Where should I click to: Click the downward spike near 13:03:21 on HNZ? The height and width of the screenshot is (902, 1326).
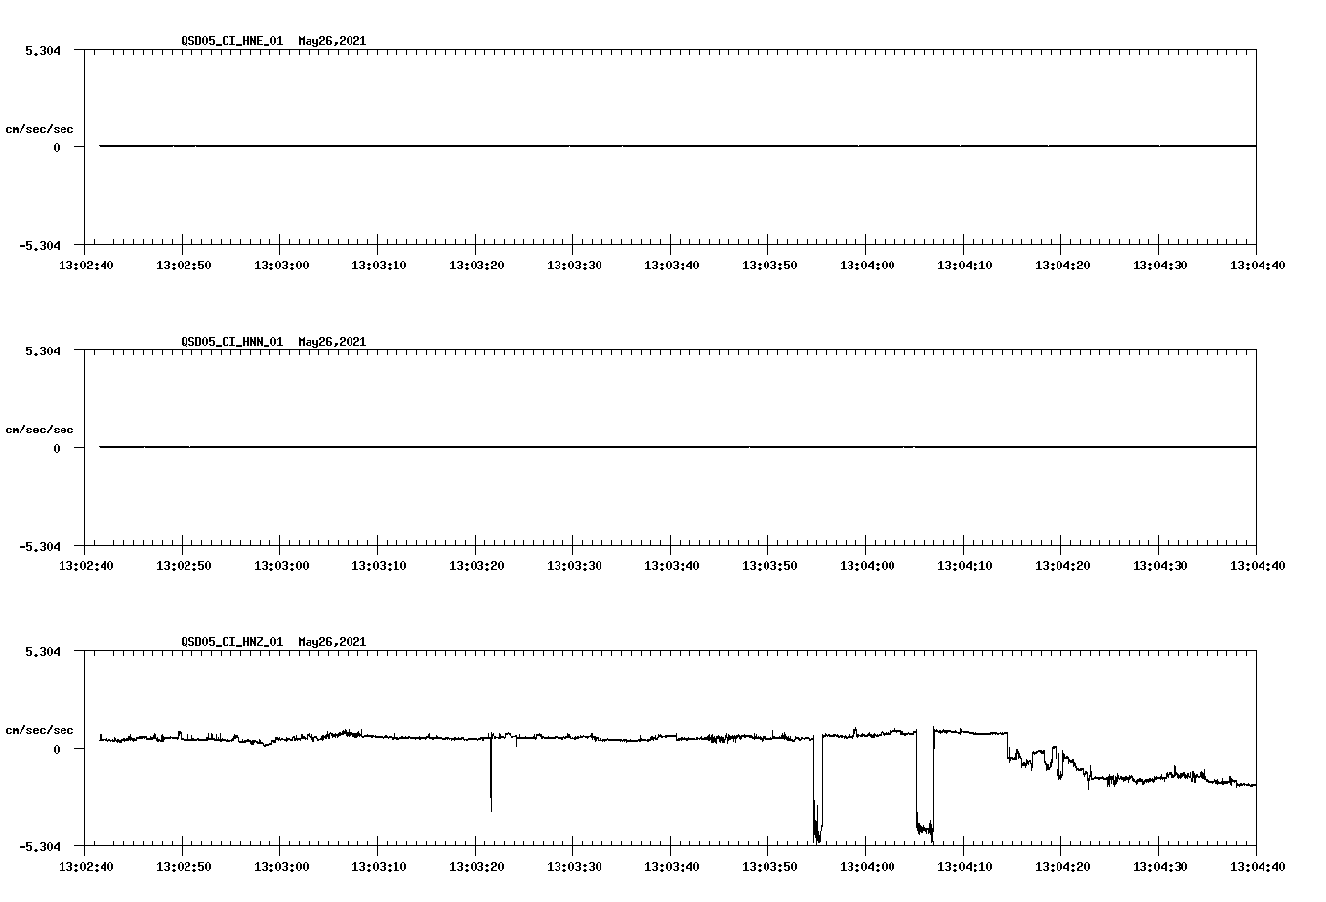click(492, 781)
